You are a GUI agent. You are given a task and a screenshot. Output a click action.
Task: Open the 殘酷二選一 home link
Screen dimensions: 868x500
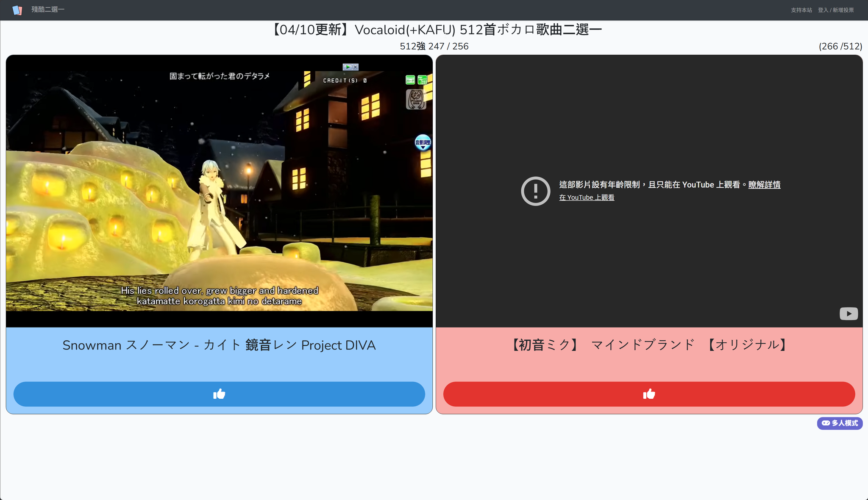click(48, 9)
